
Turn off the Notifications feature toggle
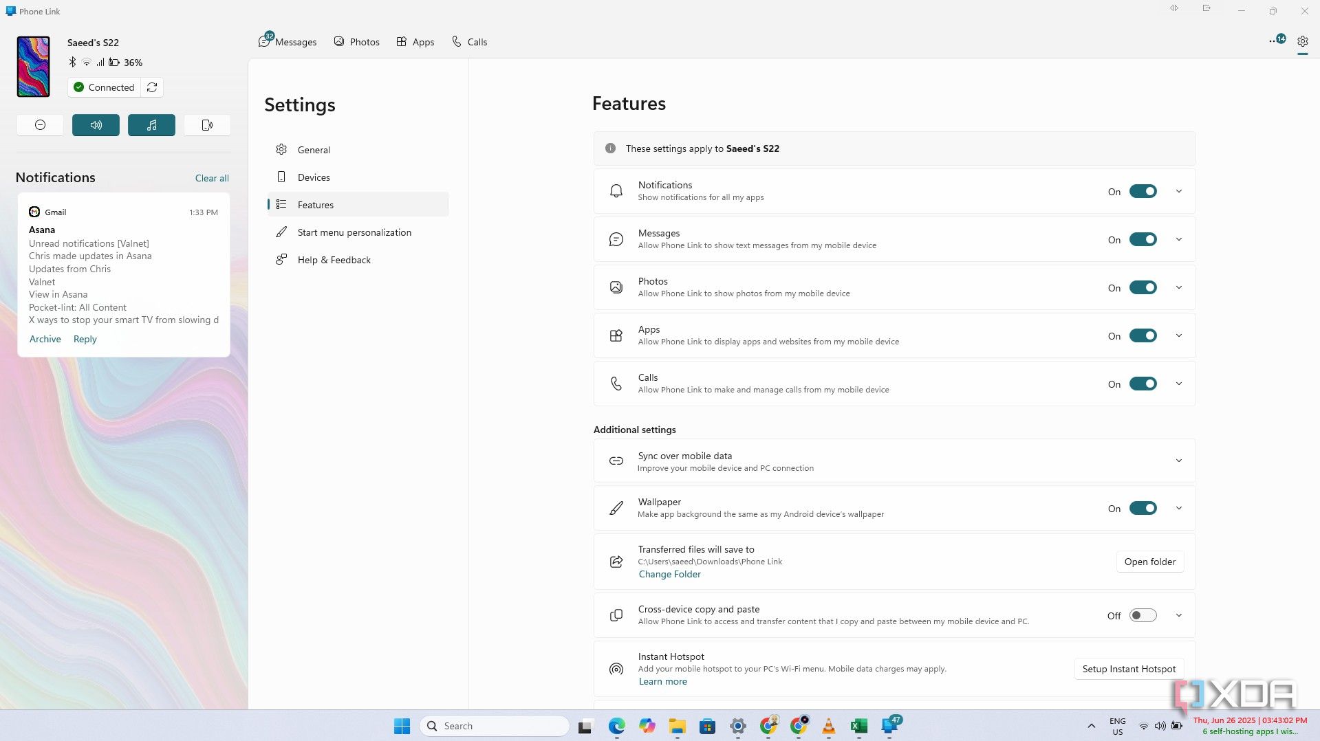click(1143, 192)
